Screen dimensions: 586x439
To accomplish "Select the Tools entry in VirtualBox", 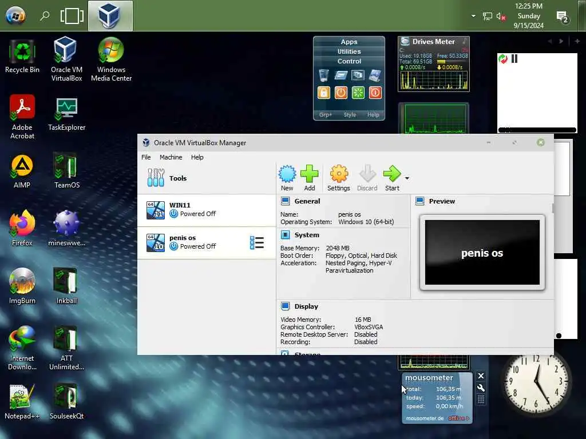I will 206,178.
